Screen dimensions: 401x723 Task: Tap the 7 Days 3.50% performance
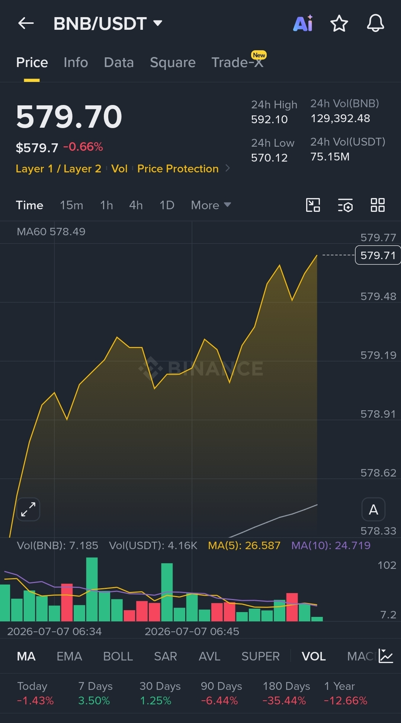pyautogui.click(x=95, y=693)
